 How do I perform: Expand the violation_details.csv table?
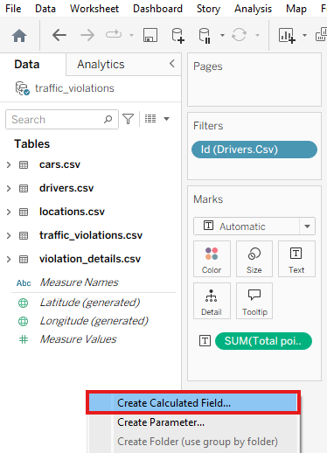[x=9, y=259]
